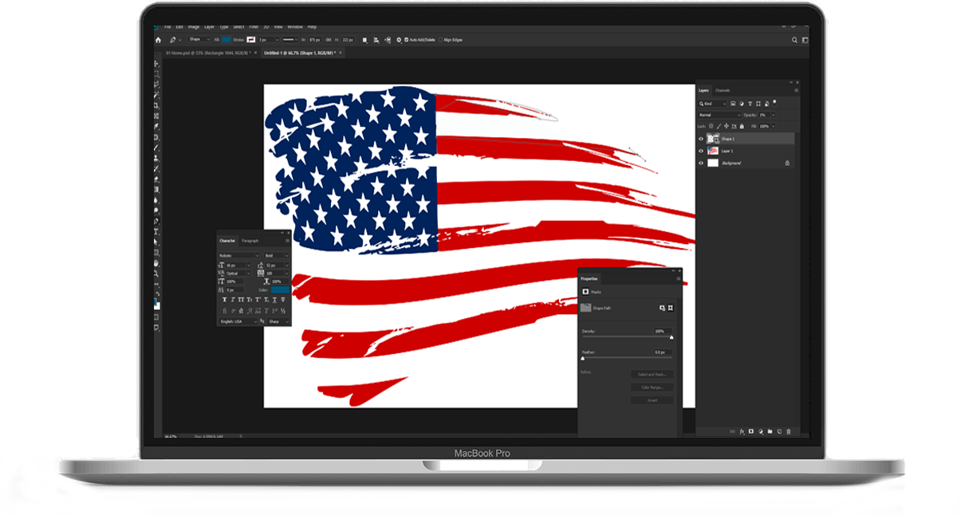
Task: Click the Density slider in Properties
Action: coord(627,337)
